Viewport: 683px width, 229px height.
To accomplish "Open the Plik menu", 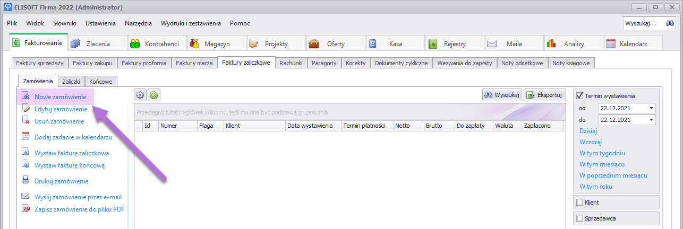I will coord(12,23).
